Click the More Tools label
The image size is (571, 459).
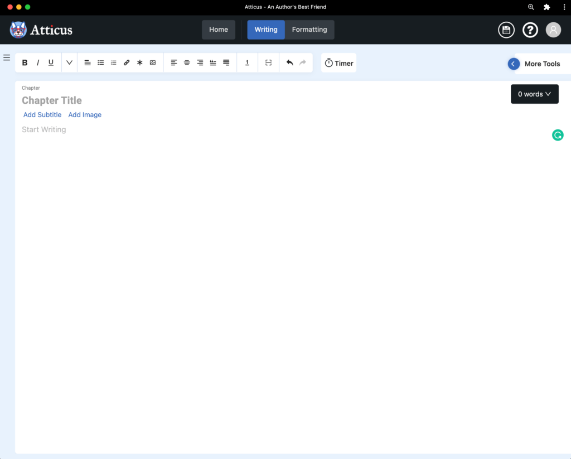coord(542,64)
